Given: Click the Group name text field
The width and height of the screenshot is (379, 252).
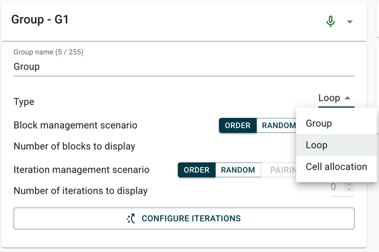Looking at the screenshot, I should [184, 66].
